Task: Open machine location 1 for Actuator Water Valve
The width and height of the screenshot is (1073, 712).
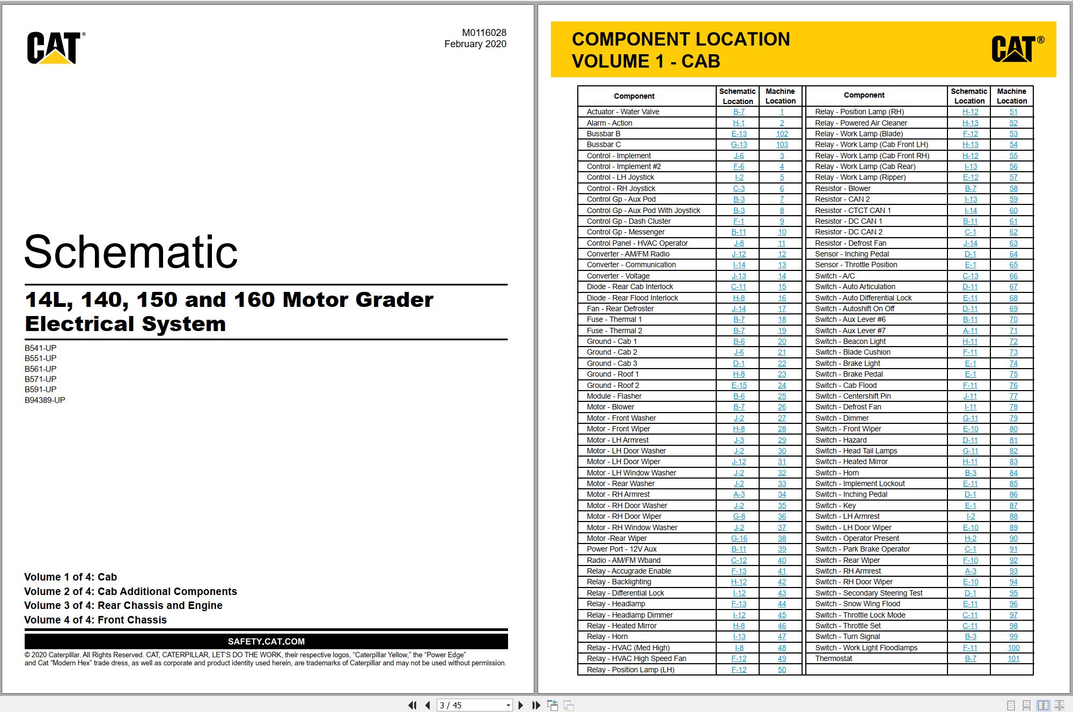Action: click(782, 112)
